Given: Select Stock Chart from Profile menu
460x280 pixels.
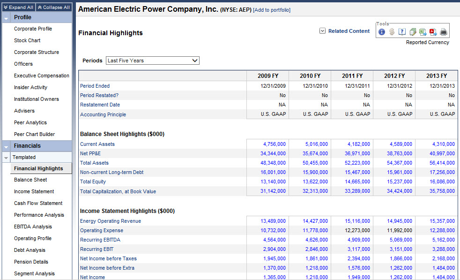Looking at the screenshot, I should tap(27, 40).
